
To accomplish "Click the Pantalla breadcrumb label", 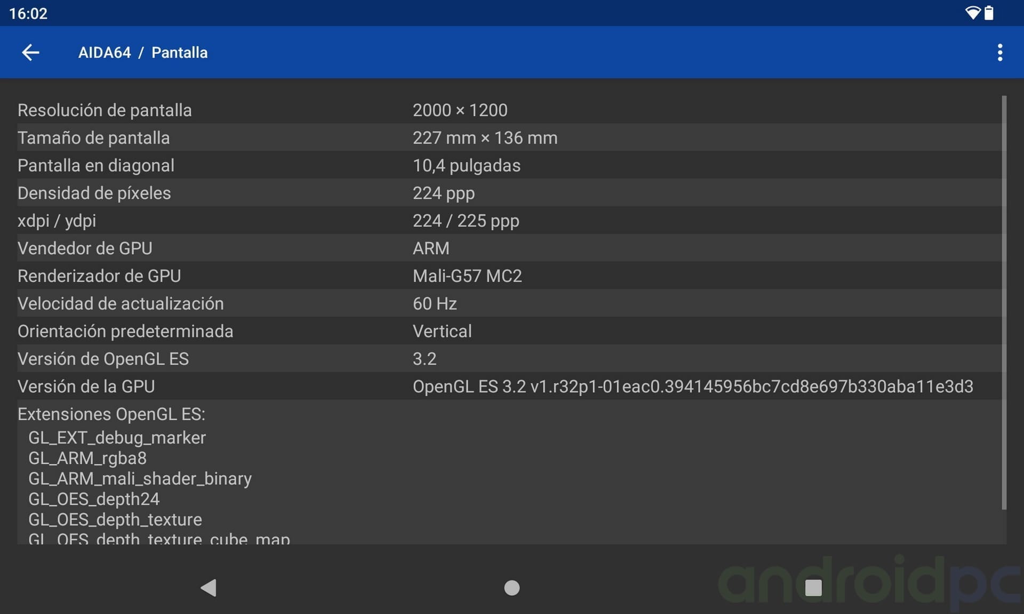I will pyautogui.click(x=179, y=52).
